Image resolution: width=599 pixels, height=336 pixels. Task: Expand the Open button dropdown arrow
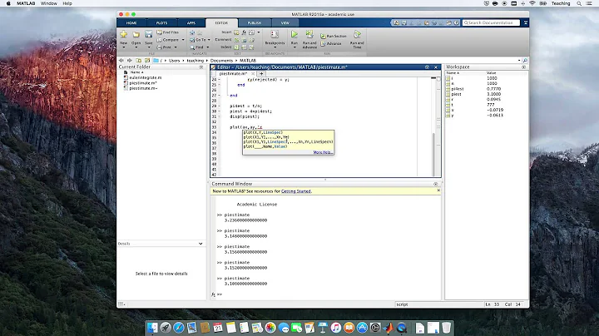pos(136,47)
